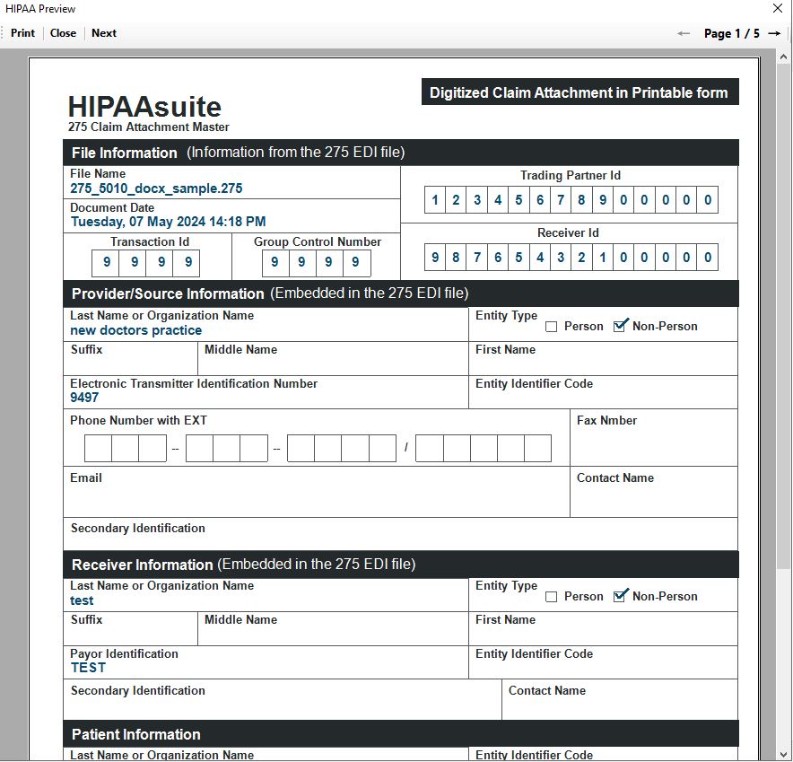Click first digit box of Group Control Number
The image size is (793, 762).
(x=275, y=263)
